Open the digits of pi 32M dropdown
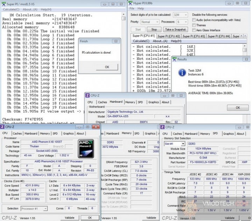 tap(180, 15)
